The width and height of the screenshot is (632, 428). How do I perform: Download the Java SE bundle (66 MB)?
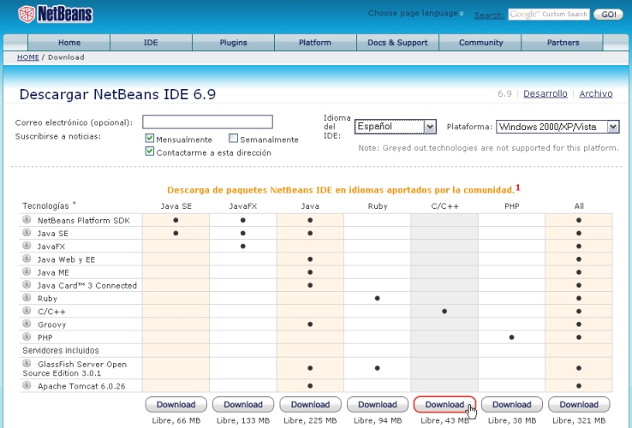(176, 404)
